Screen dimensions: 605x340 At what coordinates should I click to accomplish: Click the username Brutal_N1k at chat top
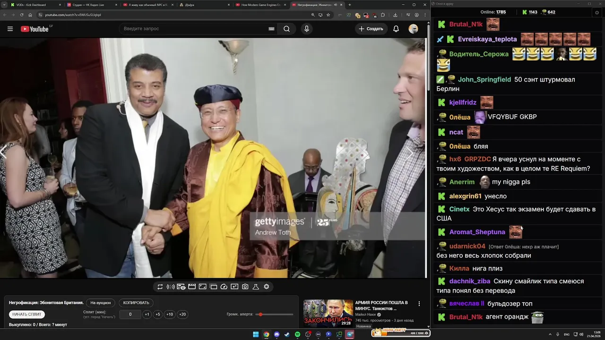click(466, 24)
